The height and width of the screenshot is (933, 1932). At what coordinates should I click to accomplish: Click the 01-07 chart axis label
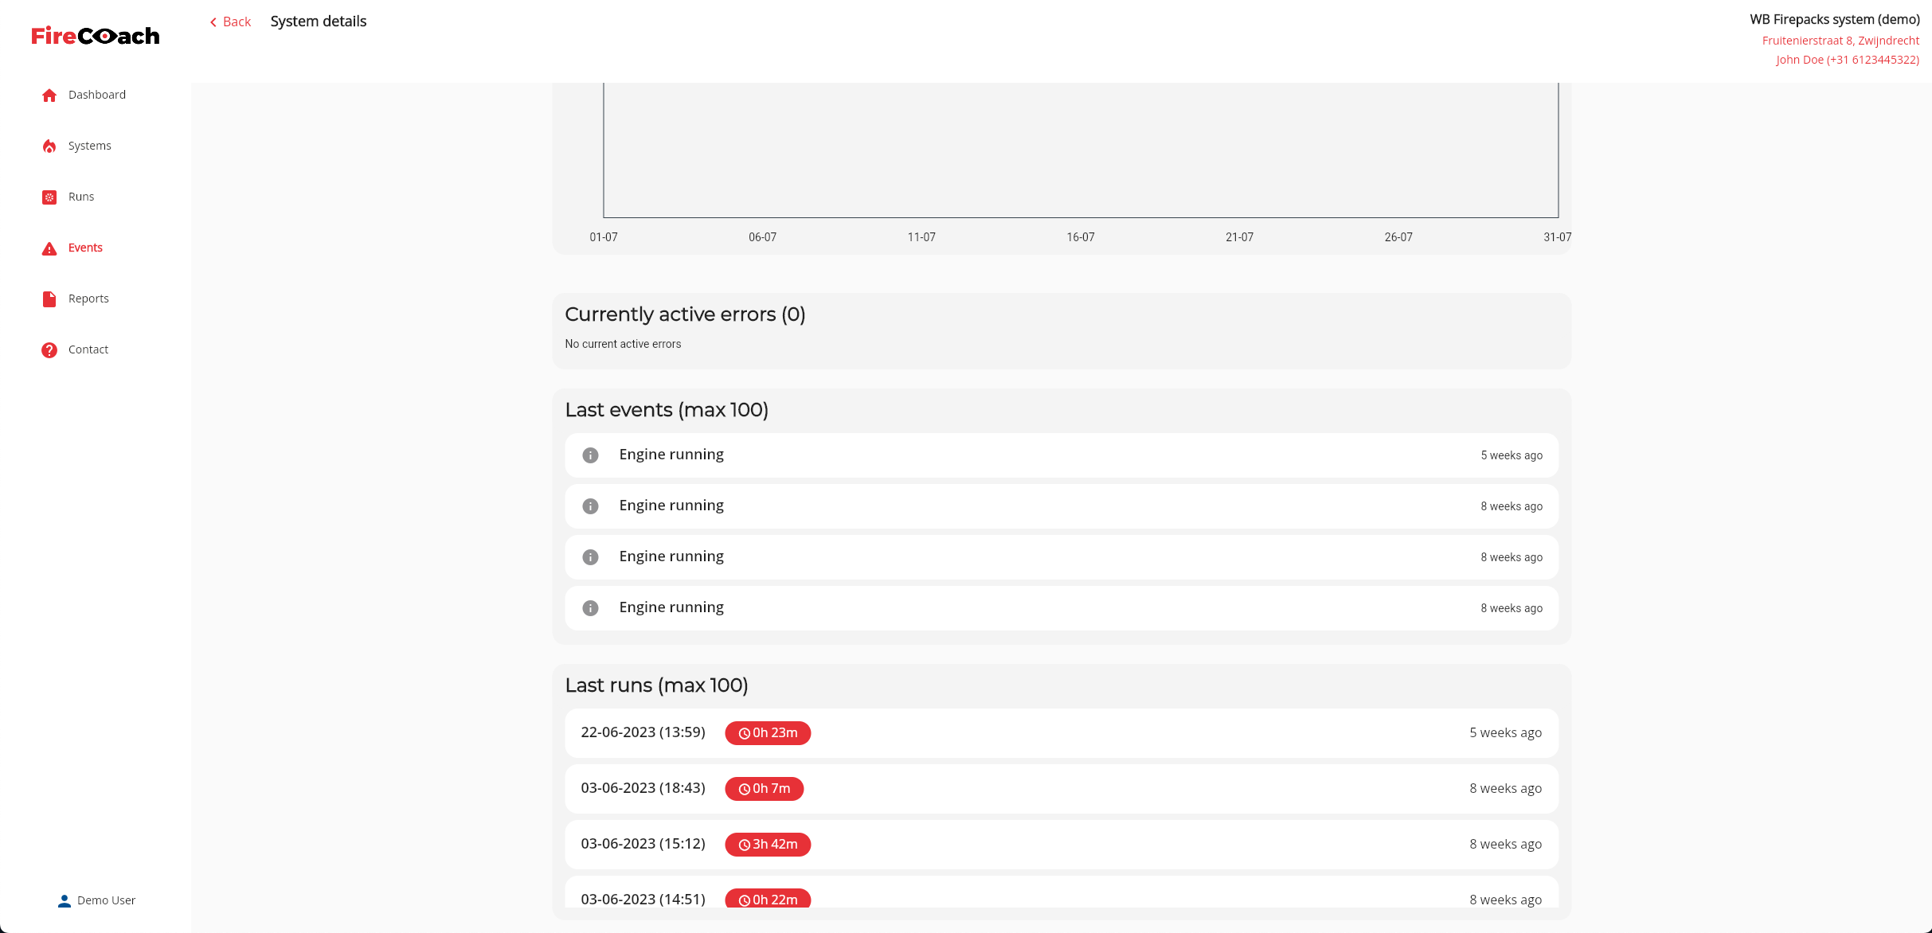pos(604,237)
